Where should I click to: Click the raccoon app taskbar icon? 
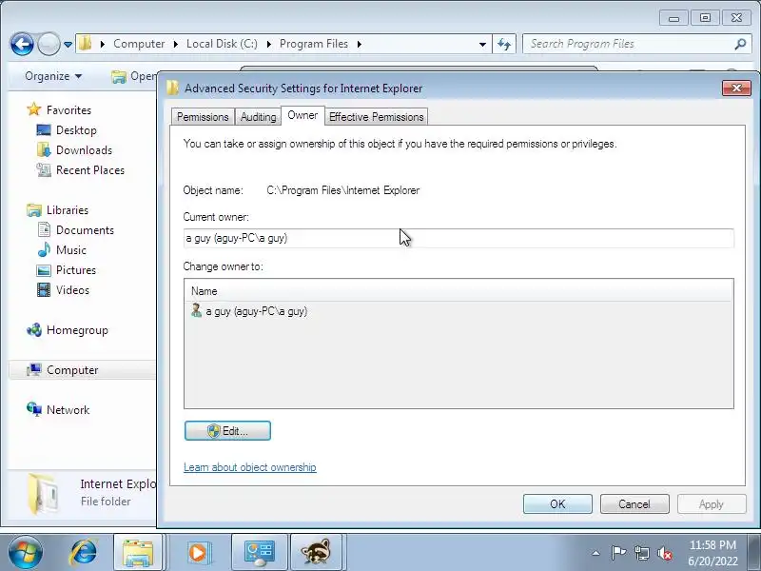(316, 552)
